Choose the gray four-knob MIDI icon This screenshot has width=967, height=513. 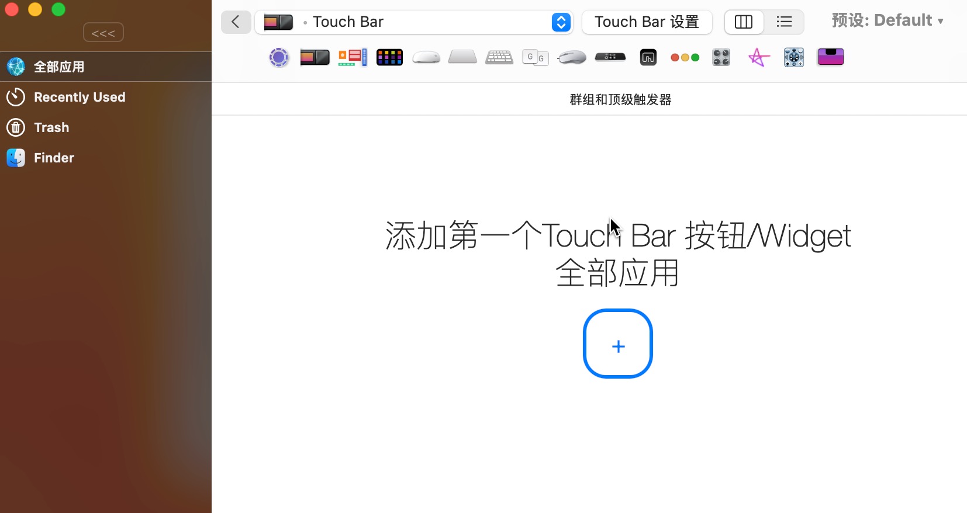pos(721,57)
